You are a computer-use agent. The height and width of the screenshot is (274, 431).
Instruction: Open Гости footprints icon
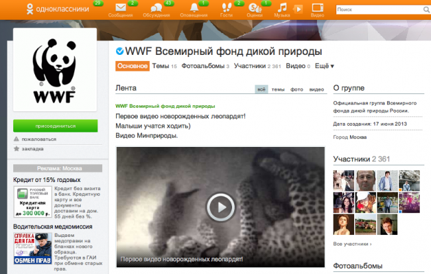coord(227,7)
